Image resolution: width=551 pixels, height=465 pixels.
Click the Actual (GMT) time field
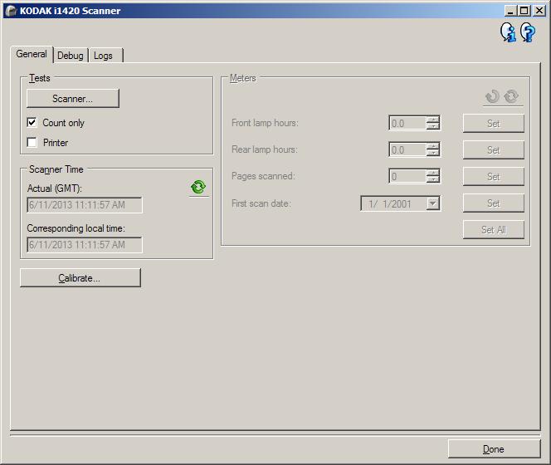coord(85,205)
